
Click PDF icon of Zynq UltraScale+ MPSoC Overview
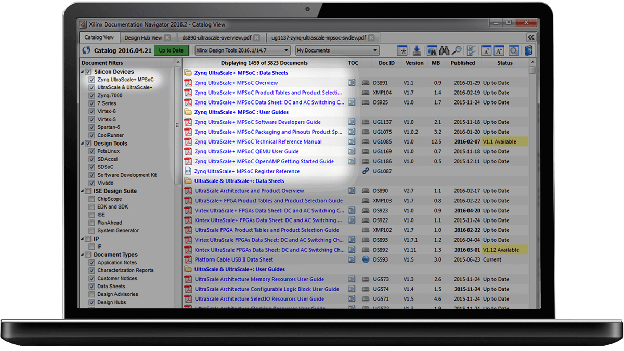[x=189, y=83]
